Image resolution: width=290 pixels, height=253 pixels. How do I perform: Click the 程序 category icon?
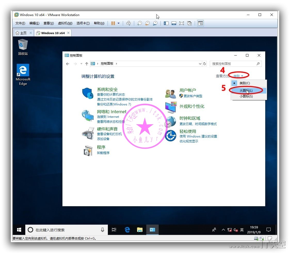pyautogui.click(x=88, y=151)
